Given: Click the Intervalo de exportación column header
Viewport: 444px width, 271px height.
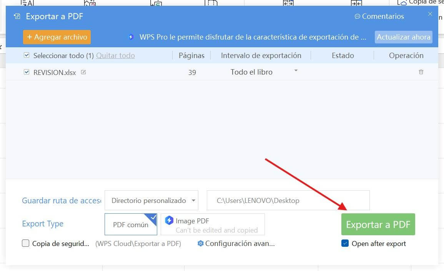Looking at the screenshot, I should pos(261,55).
